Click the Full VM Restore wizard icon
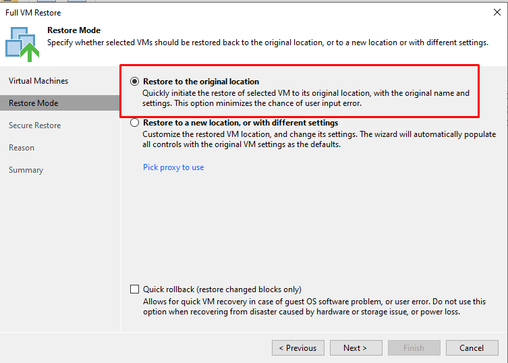Image resolution: width=508 pixels, height=363 pixels. click(22, 45)
